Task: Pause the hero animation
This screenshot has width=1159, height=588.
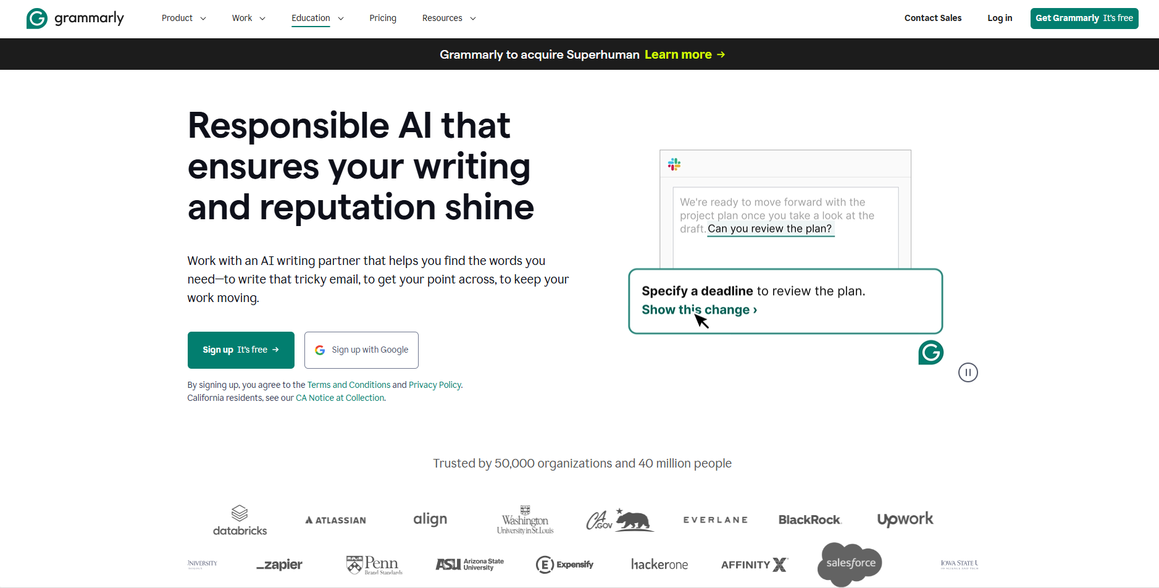Action: (968, 372)
